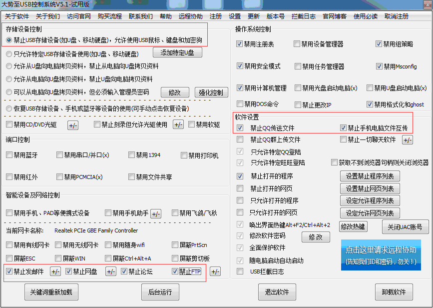
Task: Click the 设置禁止程序列表 button
Action: [x=370, y=176]
